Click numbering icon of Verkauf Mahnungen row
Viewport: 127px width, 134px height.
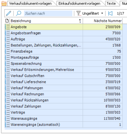7,88
